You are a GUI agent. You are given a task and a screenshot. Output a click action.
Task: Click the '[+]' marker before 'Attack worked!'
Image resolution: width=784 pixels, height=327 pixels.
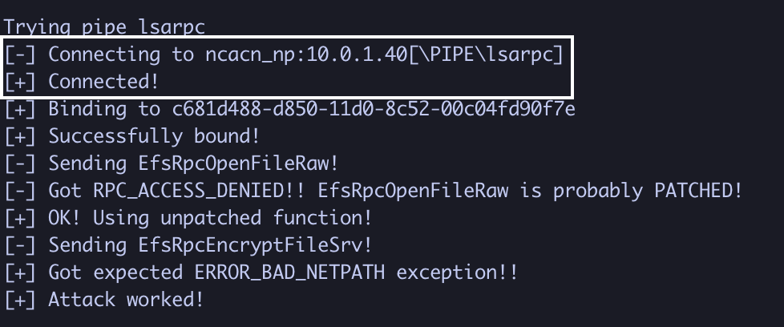pos(20,300)
